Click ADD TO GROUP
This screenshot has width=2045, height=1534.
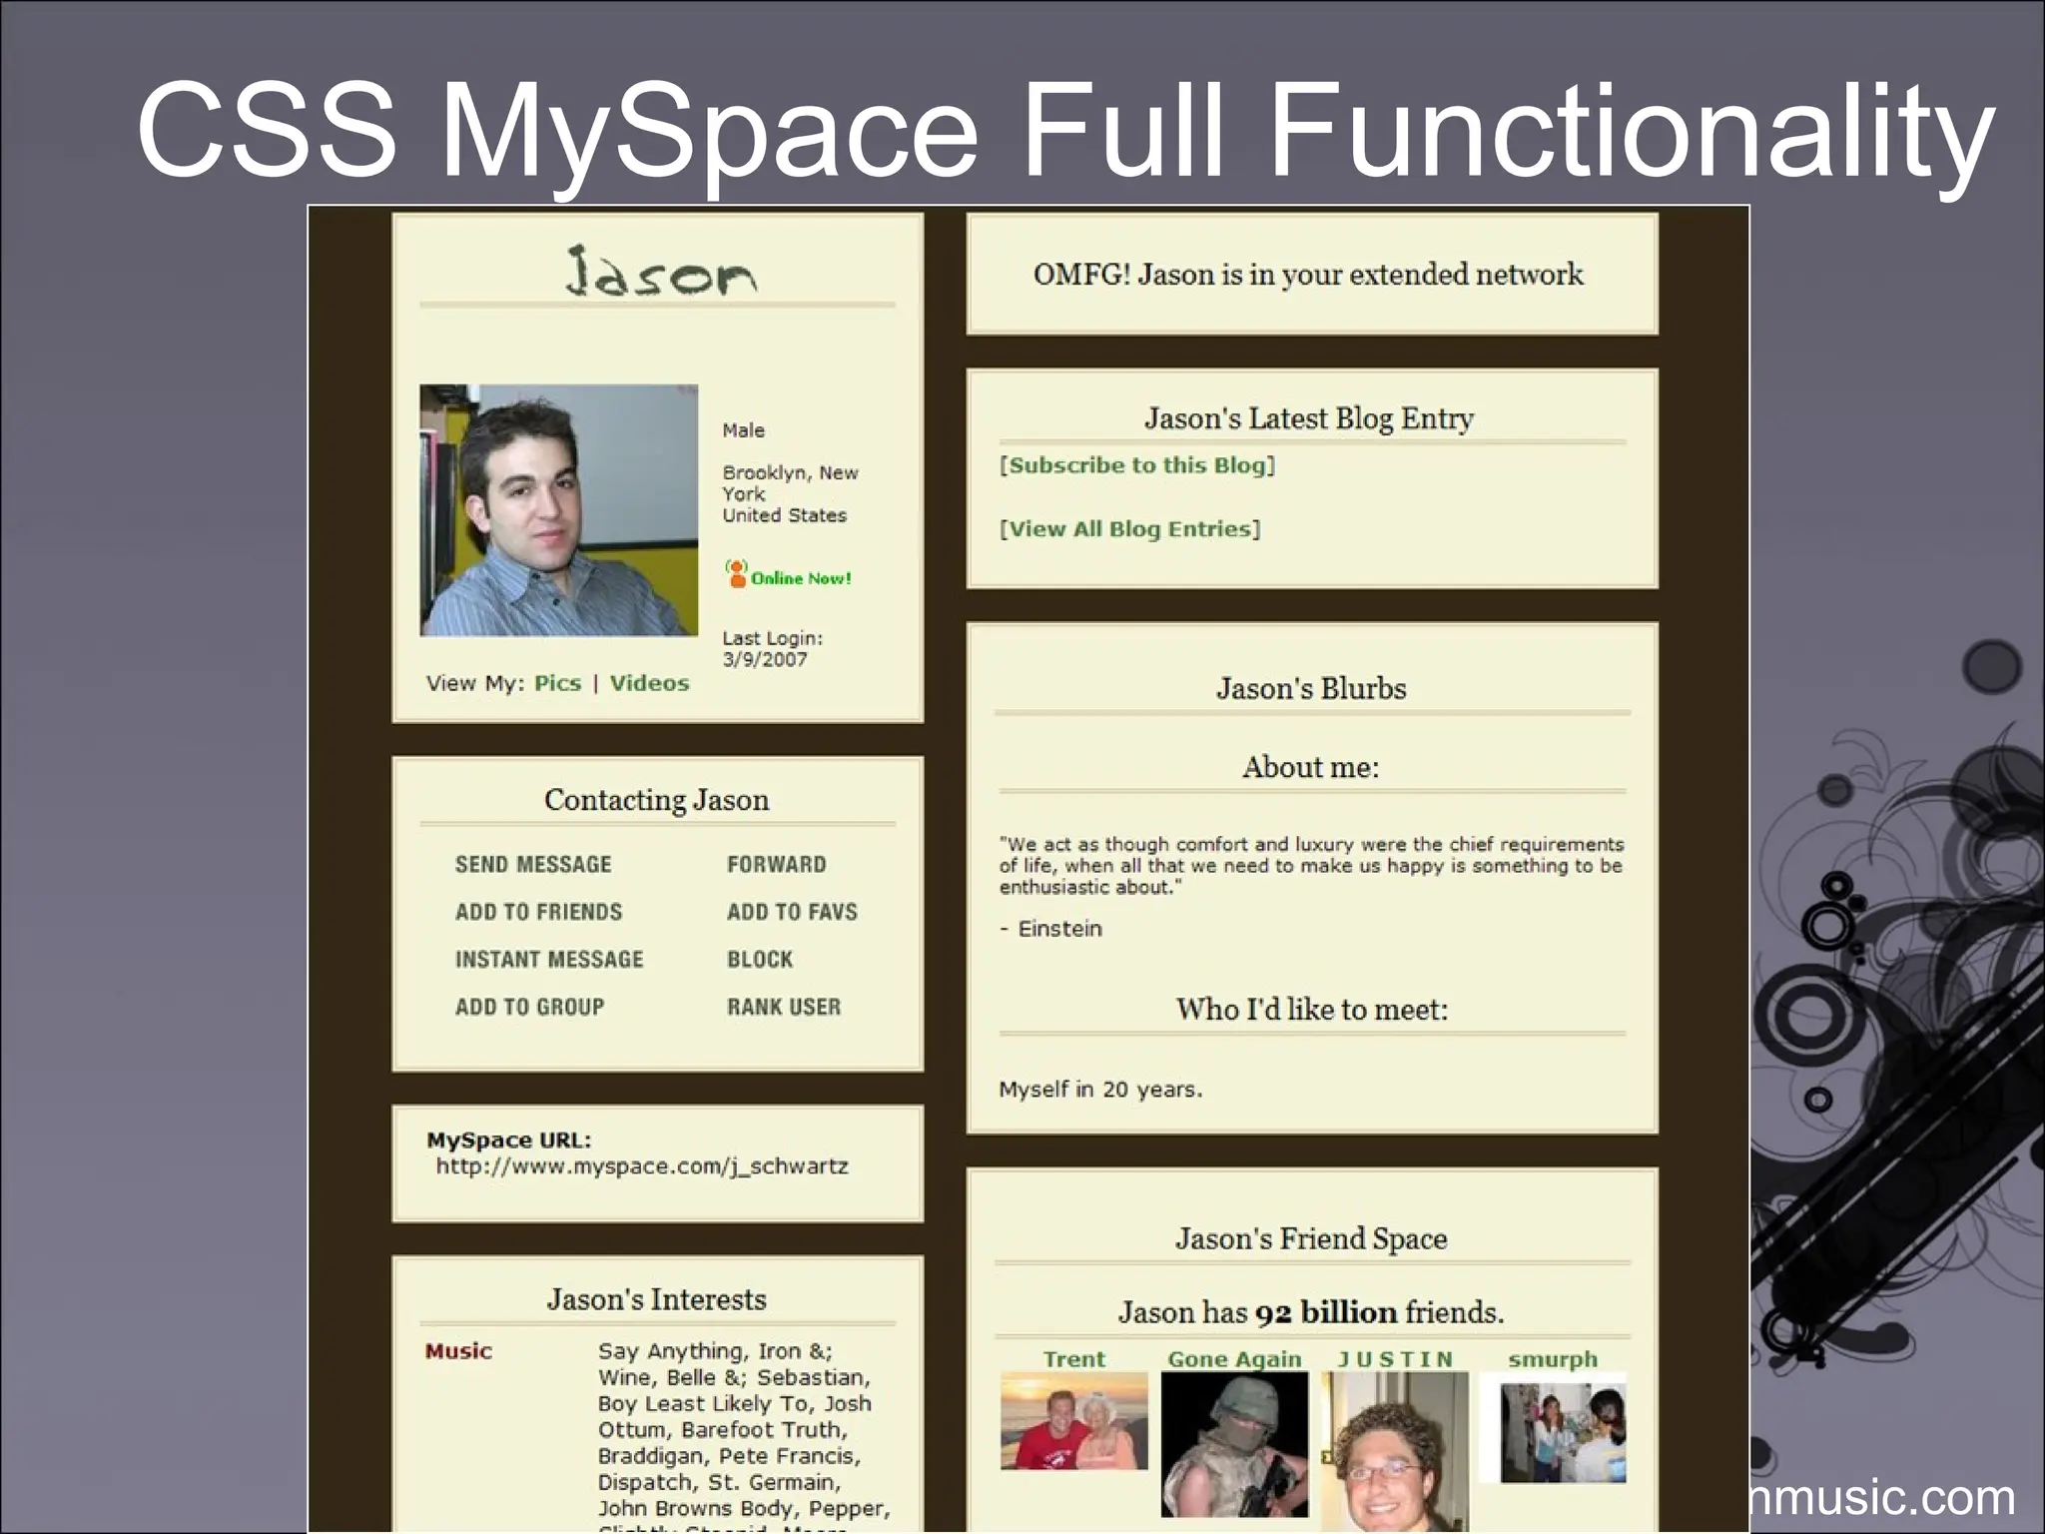tap(529, 1007)
